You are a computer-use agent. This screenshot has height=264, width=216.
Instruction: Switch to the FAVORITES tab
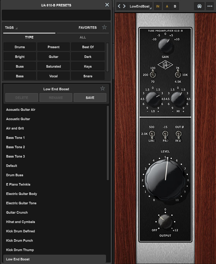point(88,28)
